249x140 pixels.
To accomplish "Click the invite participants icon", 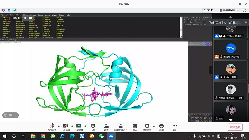I will tap(106, 126).
